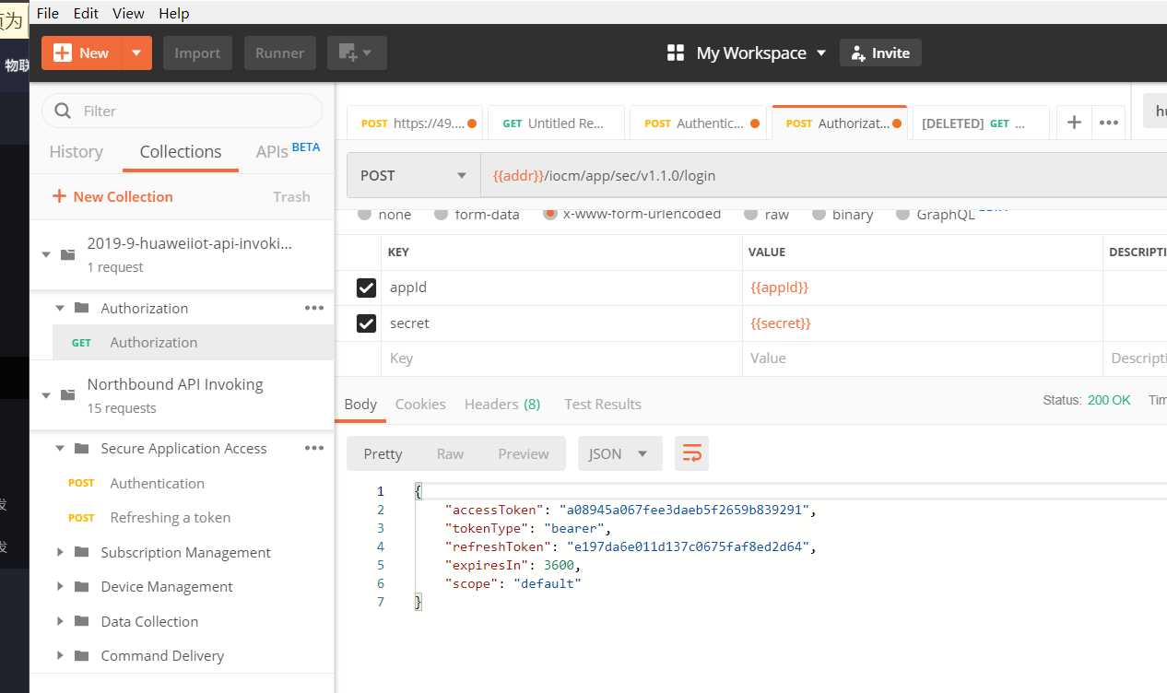Screen dimensions: 1167x693
Task: Open the File menu
Action: pos(47,13)
